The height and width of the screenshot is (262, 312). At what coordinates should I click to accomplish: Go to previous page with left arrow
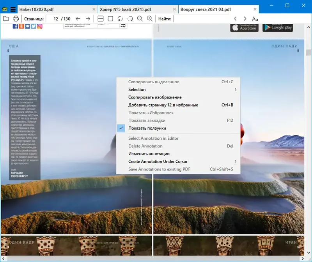tap(78, 19)
